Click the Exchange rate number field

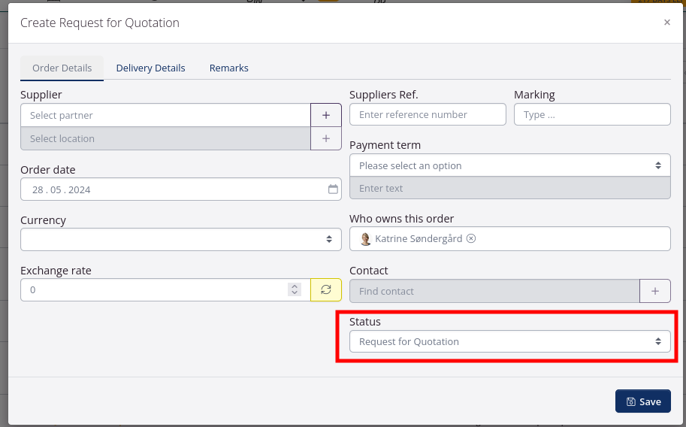coord(150,289)
